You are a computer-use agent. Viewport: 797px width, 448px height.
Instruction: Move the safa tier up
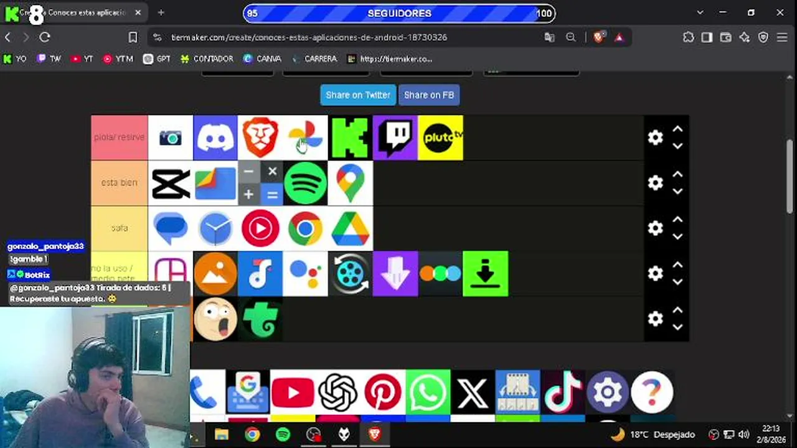pyautogui.click(x=677, y=220)
